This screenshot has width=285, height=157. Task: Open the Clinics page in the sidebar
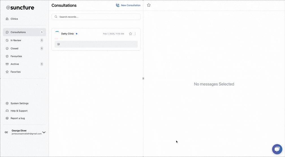point(14,19)
